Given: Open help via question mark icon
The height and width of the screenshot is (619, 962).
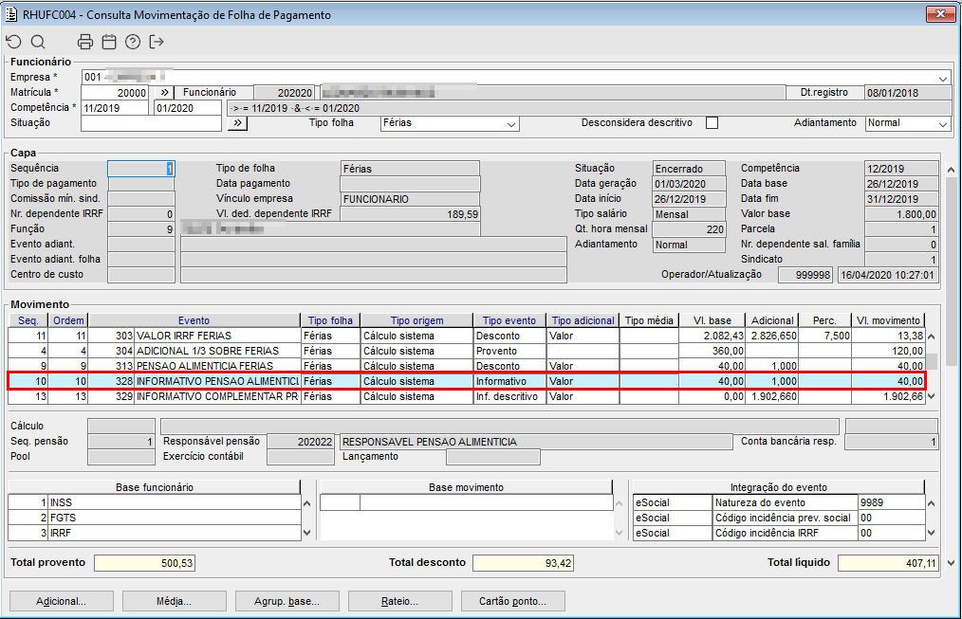Looking at the screenshot, I should pos(133,42).
